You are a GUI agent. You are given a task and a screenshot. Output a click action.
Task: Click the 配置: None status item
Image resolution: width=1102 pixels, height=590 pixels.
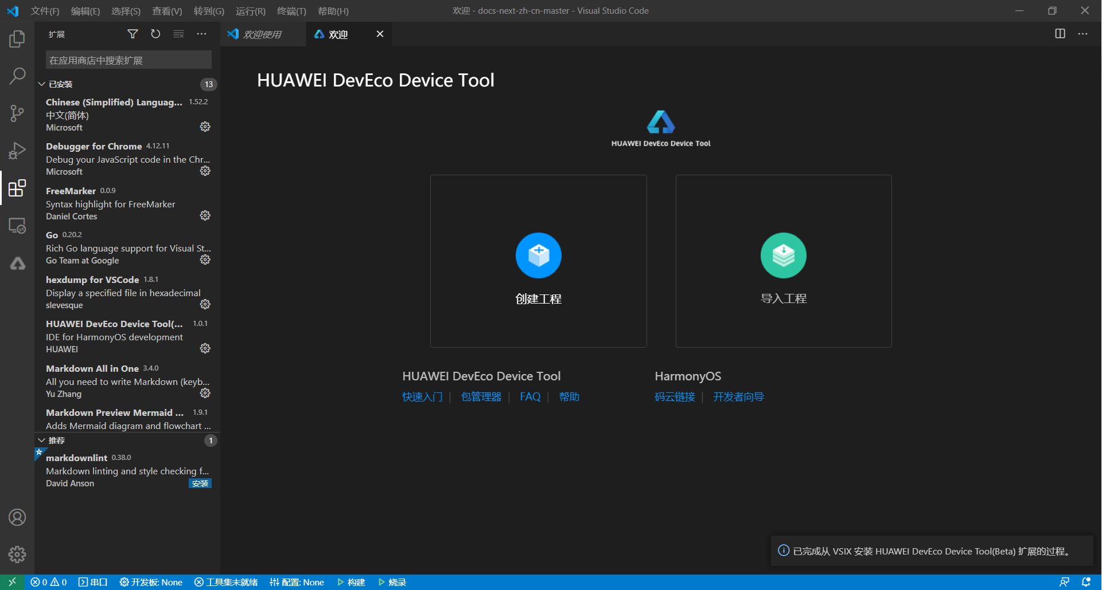click(x=297, y=582)
